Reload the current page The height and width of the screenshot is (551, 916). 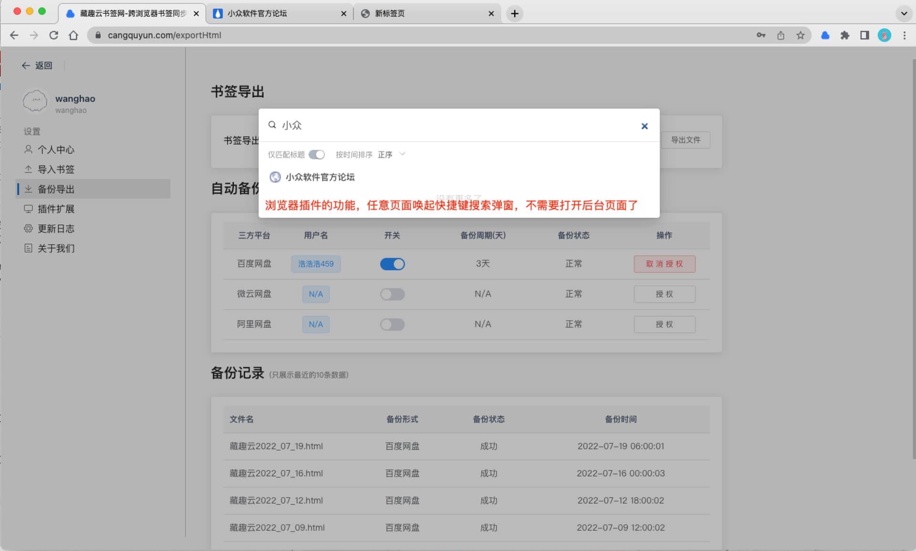[53, 35]
